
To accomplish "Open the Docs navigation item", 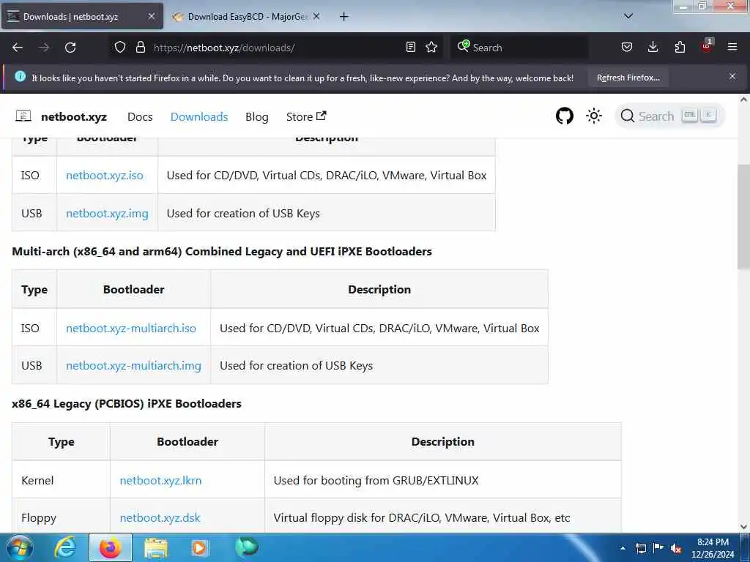I will 140,116.
